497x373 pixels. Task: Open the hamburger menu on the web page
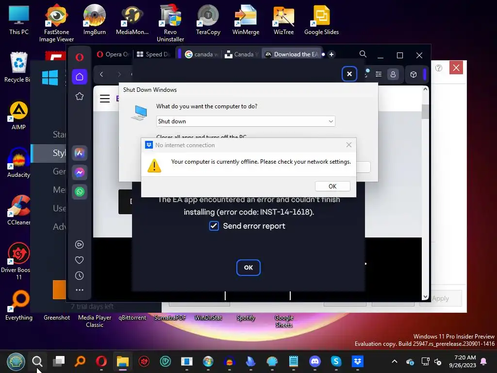tap(105, 99)
